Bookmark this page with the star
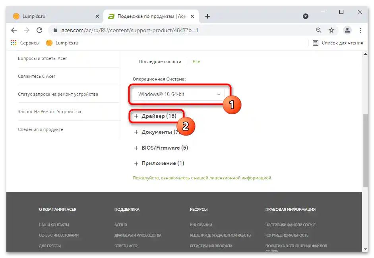The image size is (374, 258). (331, 30)
